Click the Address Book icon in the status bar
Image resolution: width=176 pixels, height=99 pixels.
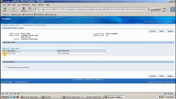point(15,94)
